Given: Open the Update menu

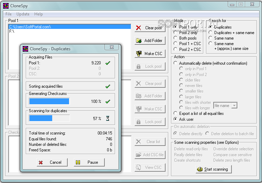Looking at the screenshot, I should [23, 14].
